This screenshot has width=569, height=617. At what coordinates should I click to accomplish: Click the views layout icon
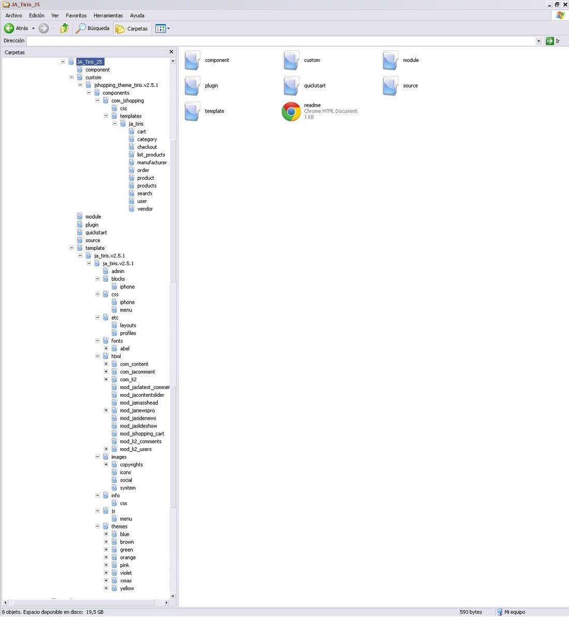160,28
